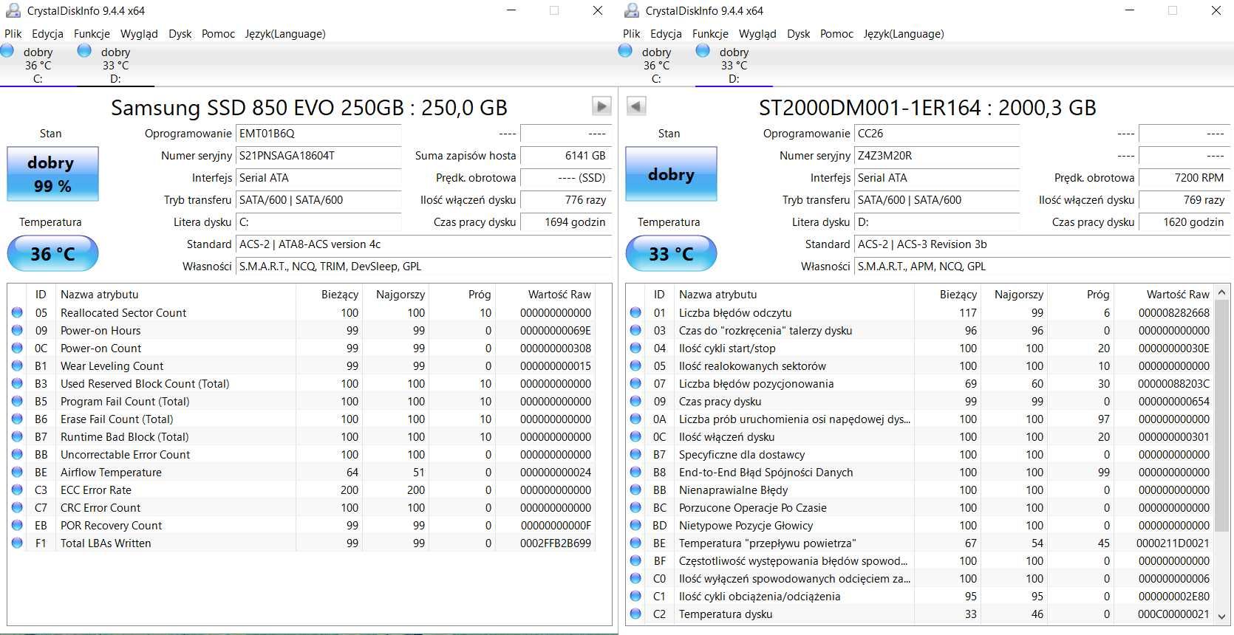Select Ilość cykli obciążenia/odciążenia row
1234x635 pixels.
tap(921, 596)
